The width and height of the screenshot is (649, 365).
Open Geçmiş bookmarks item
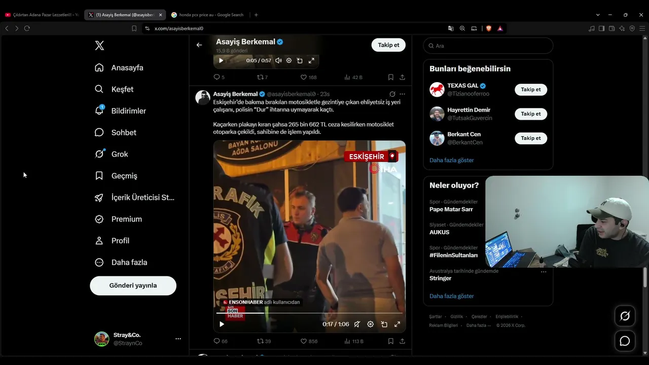coord(116,176)
